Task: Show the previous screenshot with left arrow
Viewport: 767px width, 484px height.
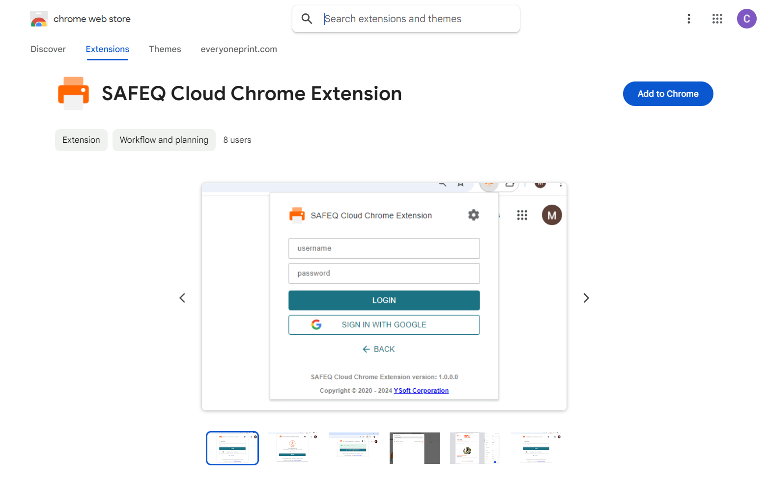Action: 182,298
